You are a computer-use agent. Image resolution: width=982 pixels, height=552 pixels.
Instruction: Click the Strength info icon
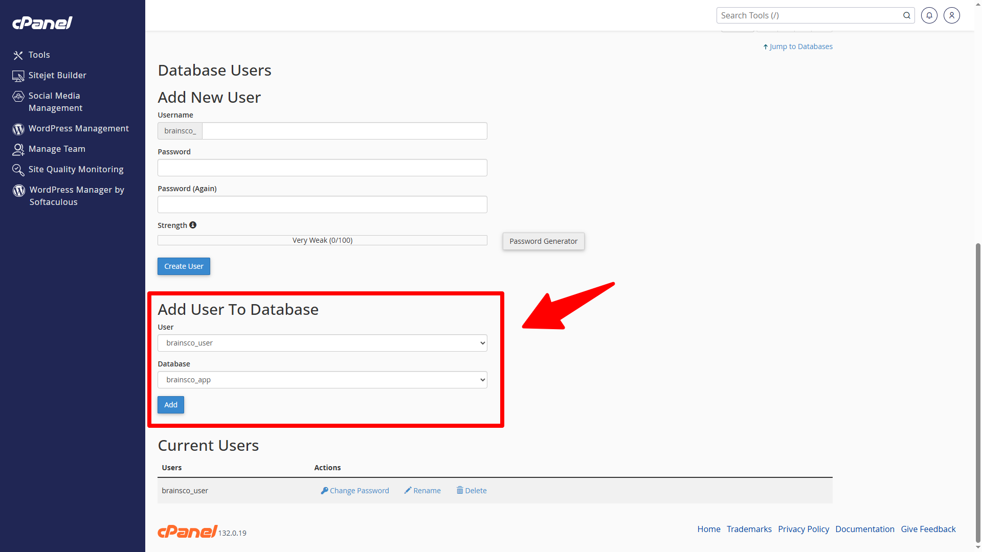pyautogui.click(x=193, y=225)
